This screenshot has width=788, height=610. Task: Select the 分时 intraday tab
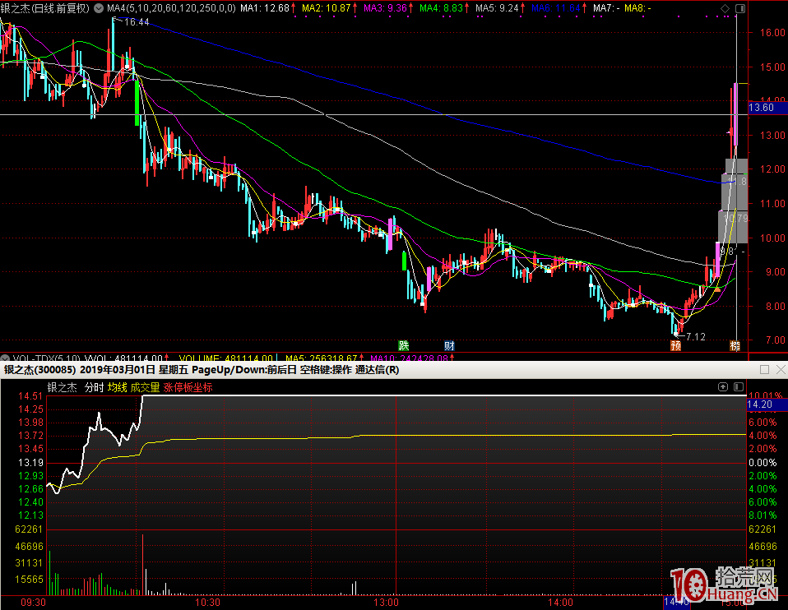tap(94, 387)
